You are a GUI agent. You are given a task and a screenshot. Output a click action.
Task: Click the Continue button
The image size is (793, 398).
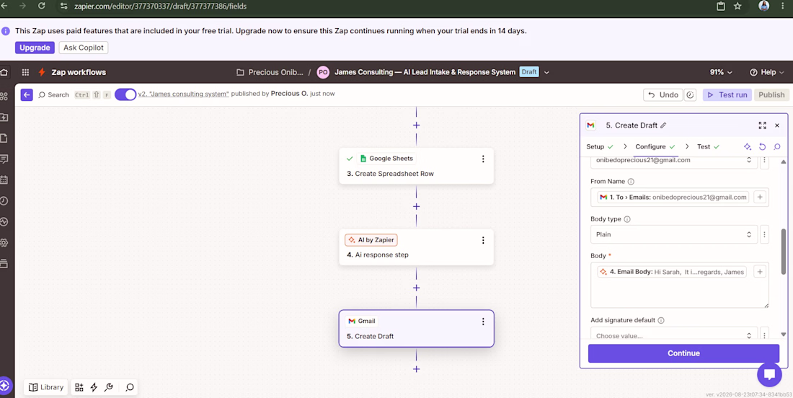pyautogui.click(x=683, y=353)
